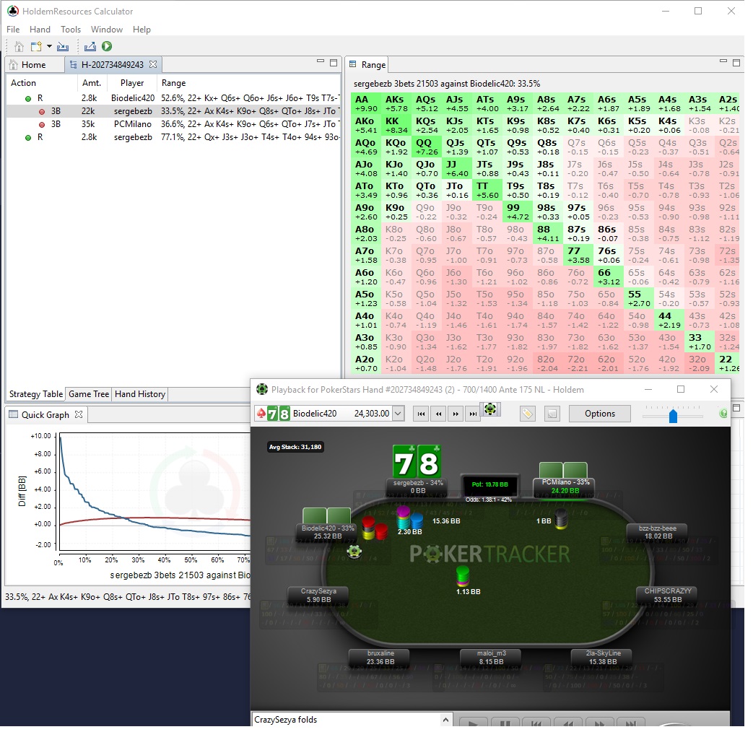Viewport: 753px width, 732px height.
Task: Open the File menu
Action: click(13, 30)
